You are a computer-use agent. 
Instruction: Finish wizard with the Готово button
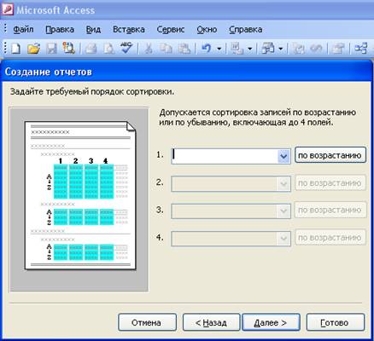point(336,322)
